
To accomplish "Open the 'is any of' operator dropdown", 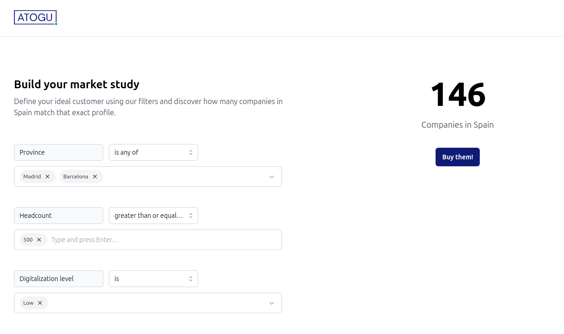I will [x=153, y=152].
